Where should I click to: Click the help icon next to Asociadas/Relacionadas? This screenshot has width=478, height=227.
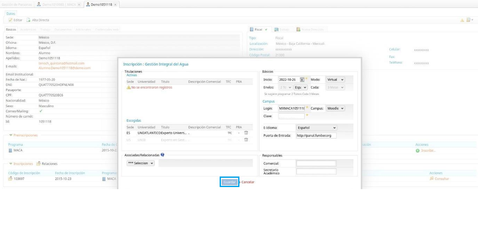point(162,155)
